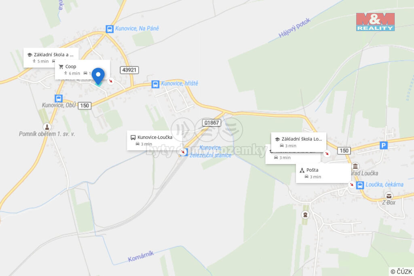Image resolution: width=414 pixels, height=276 pixels.
Task: Click the Úřad Loučka building icon
Action: (355, 166)
